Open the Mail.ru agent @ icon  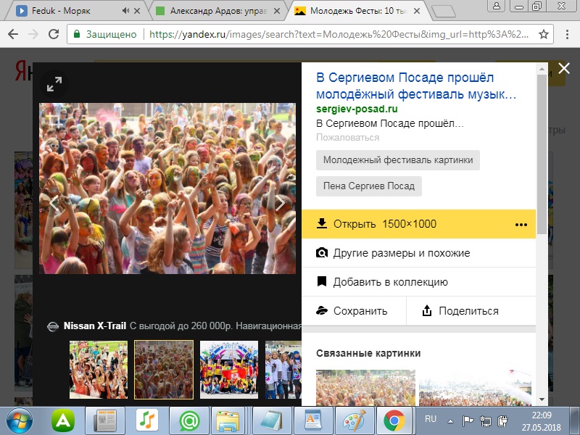tap(189, 420)
